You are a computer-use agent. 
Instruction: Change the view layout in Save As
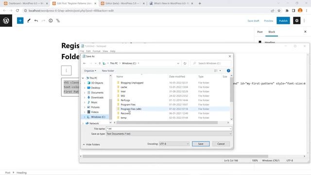coord(216,70)
